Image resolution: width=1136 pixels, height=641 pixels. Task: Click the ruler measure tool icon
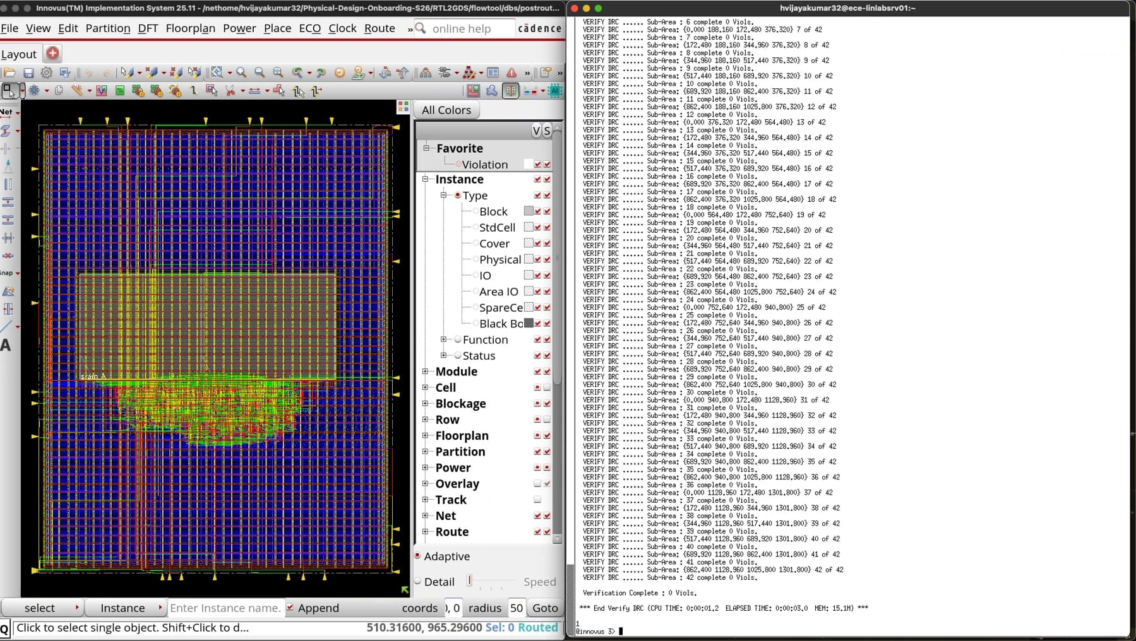pyautogui.click(x=77, y=91)
